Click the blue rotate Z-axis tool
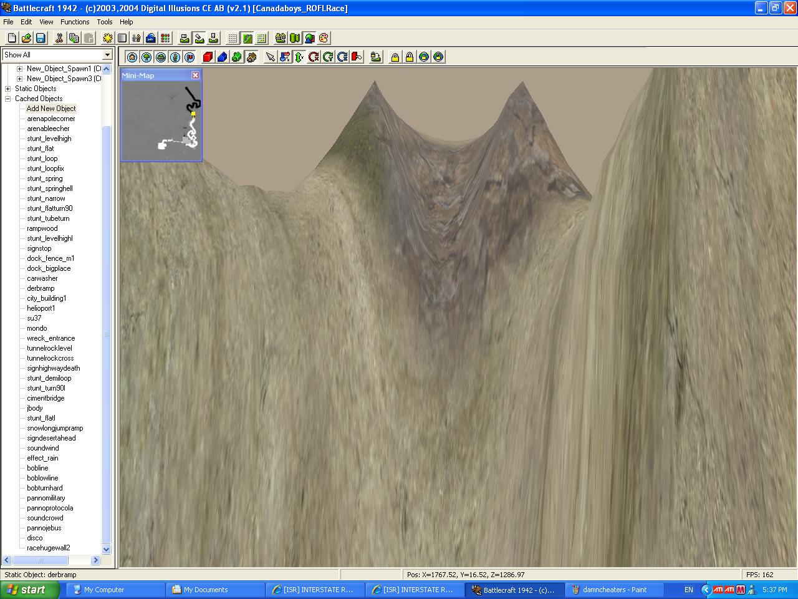Screen dimensions: 798x599 coord(342,57)
